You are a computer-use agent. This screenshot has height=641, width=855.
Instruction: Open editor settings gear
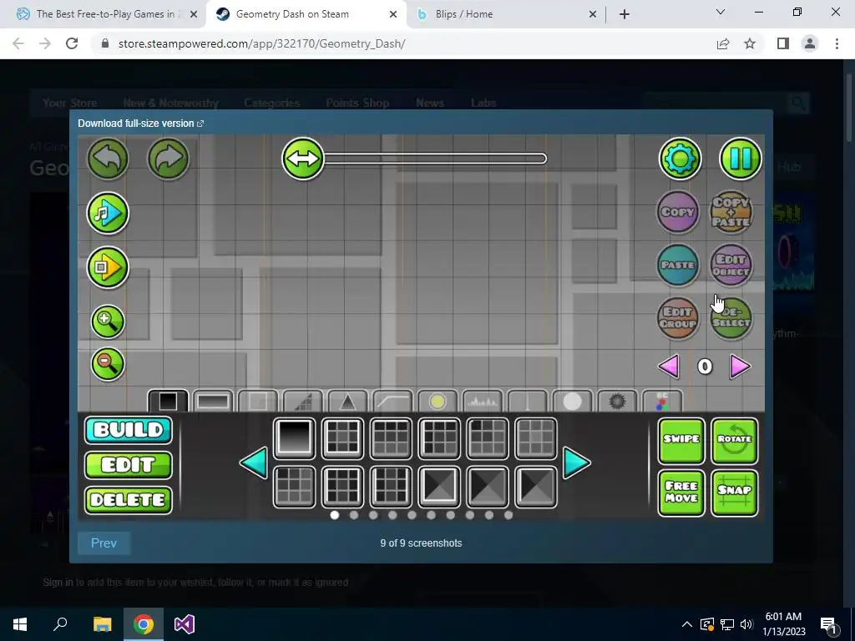[x=680, y=159]
